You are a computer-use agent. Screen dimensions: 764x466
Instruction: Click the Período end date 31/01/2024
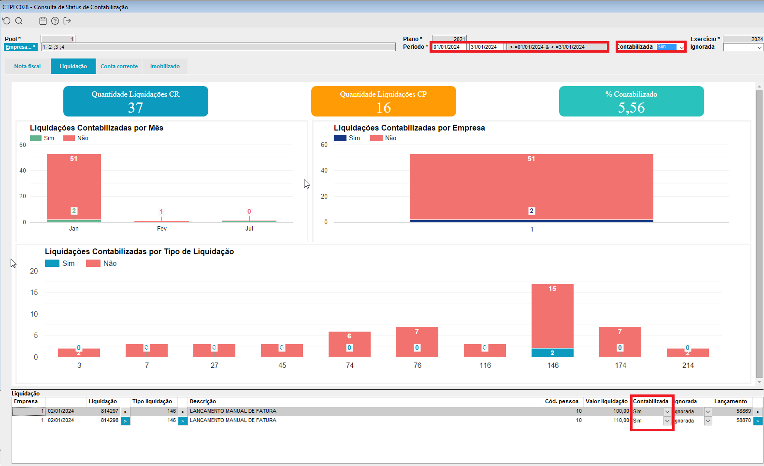tap(487, 47)
